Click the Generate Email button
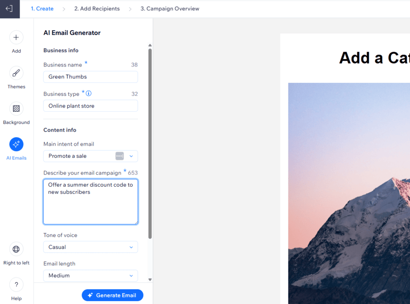 [112, 295]
